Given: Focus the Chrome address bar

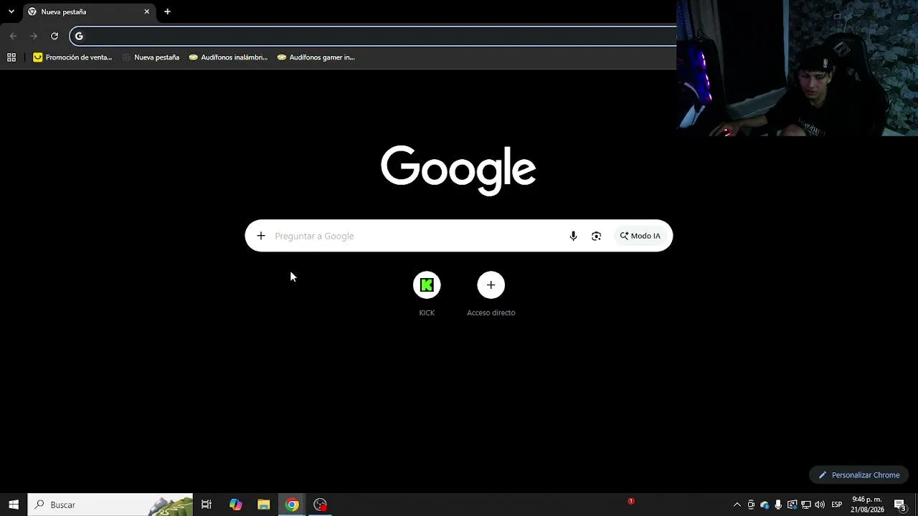Looking at the screenshot, I should [373, 36].
